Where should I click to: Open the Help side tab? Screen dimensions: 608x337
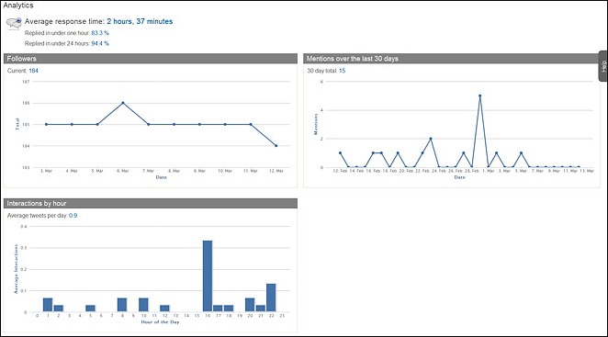tap(603, 66)
